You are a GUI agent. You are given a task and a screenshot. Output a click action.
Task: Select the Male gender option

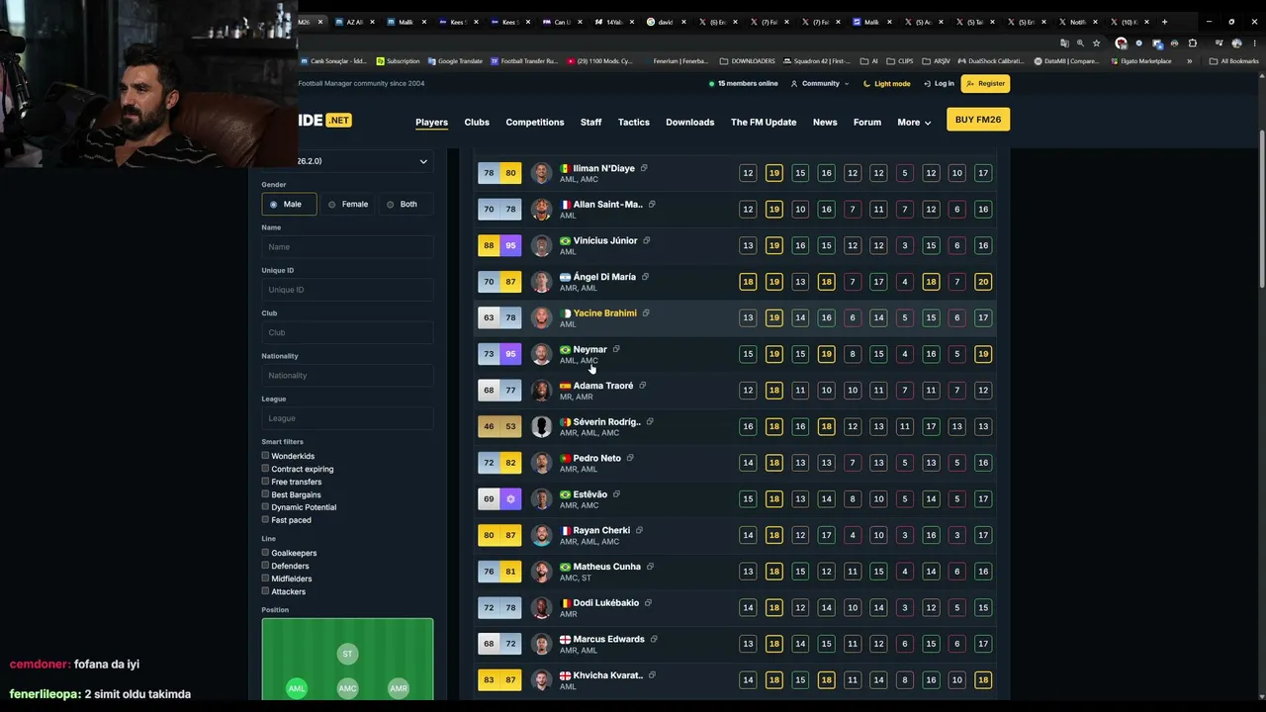(x=289, y=204)
